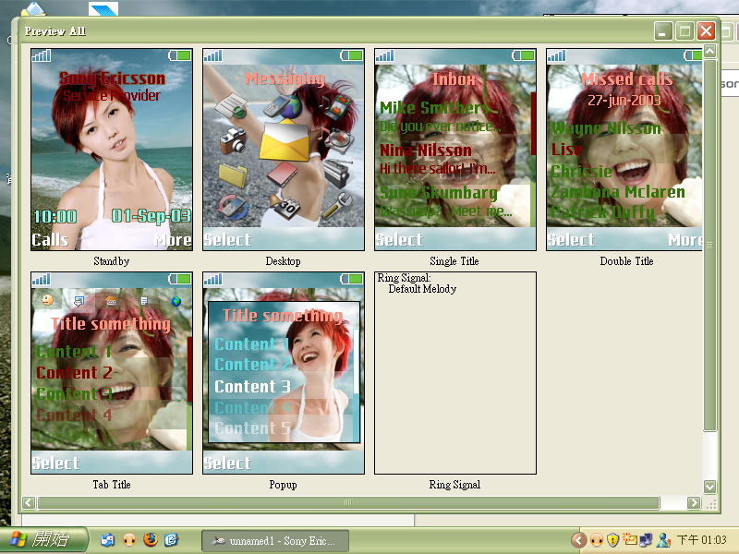Click the horizontal scrollbar left arrow
Screen dimensions: 739x554
click(x=29, y=502)
